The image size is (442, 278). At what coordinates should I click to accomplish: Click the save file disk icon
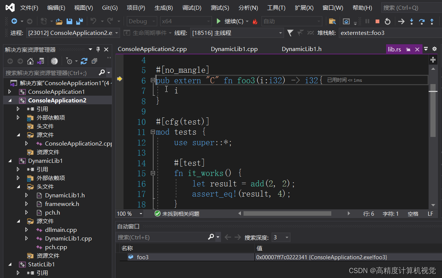point(69,21)
